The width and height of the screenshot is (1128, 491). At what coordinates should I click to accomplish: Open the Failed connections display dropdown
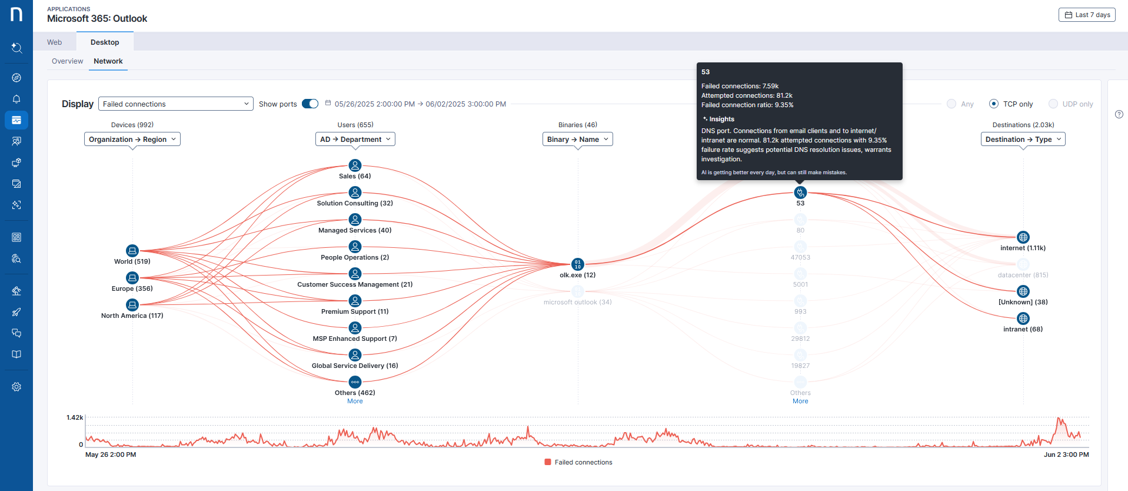(175, 104)
